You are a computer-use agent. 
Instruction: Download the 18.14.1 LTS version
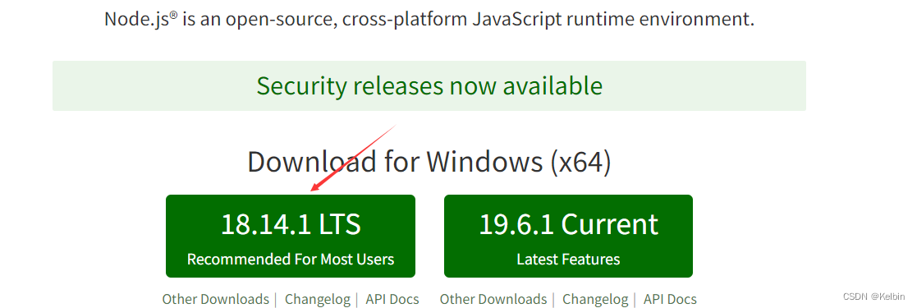[x=290, y=236]
